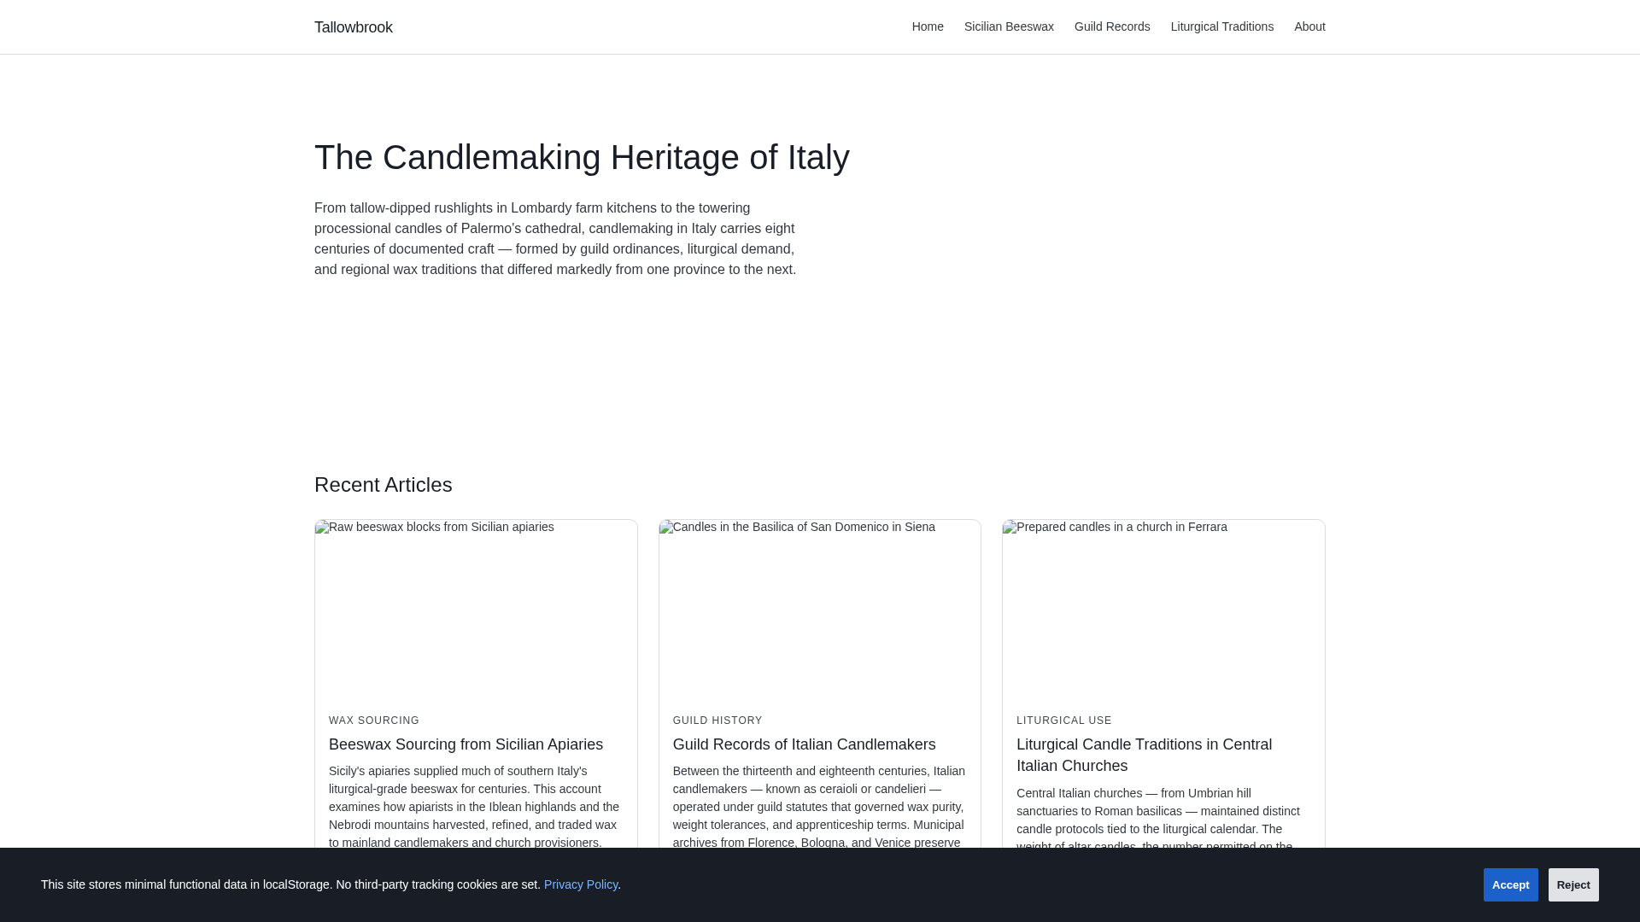Open the Tallowbrook site logo link
Screen dimensions: 1640x922
(x=353, y=27)
